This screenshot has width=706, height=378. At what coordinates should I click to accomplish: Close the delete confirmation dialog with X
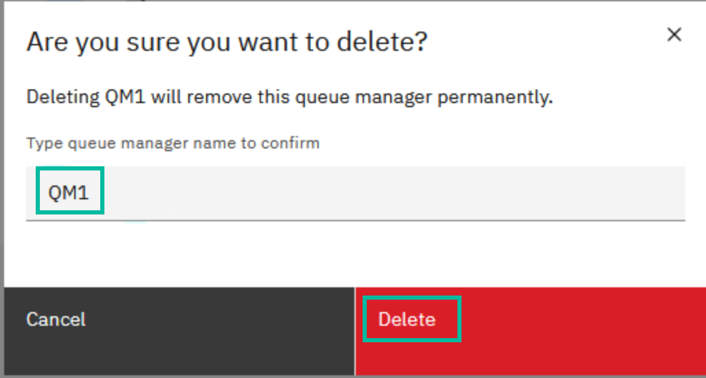click(x=674, y=34)
